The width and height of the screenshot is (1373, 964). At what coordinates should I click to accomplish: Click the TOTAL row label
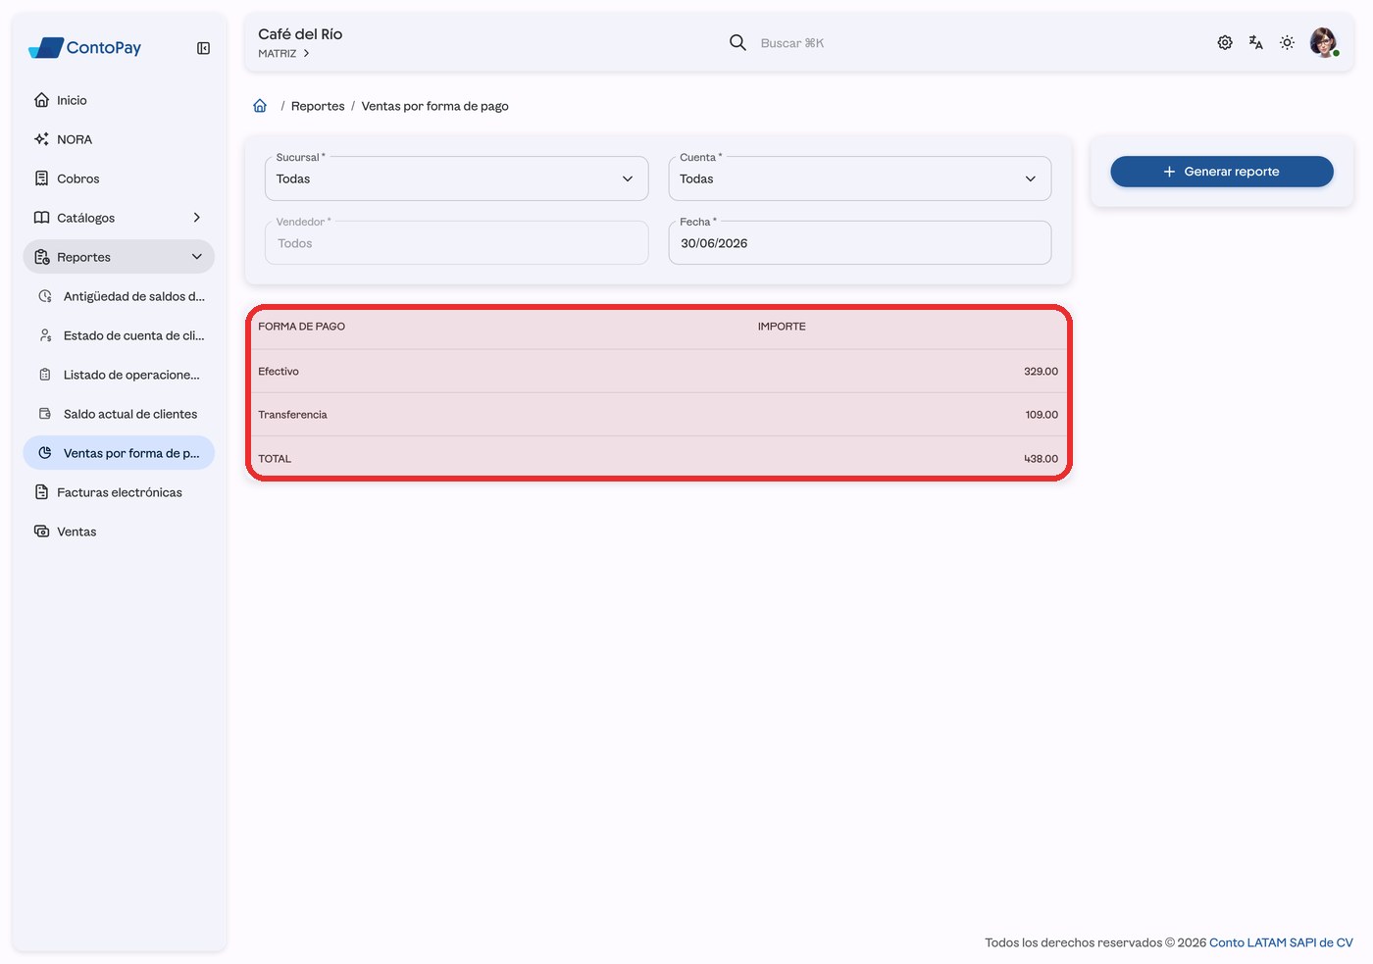click(x=275, y=459)
